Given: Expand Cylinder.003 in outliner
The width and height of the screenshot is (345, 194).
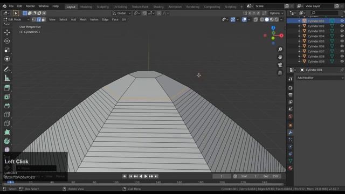Looking at the screenshot, I should point(299,31).
